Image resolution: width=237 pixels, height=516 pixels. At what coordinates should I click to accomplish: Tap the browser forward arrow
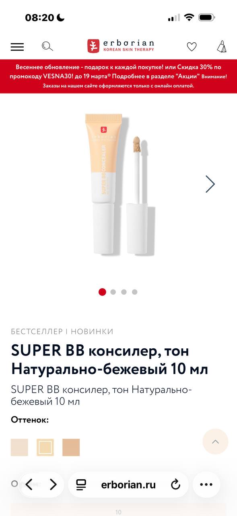(53, 485)
